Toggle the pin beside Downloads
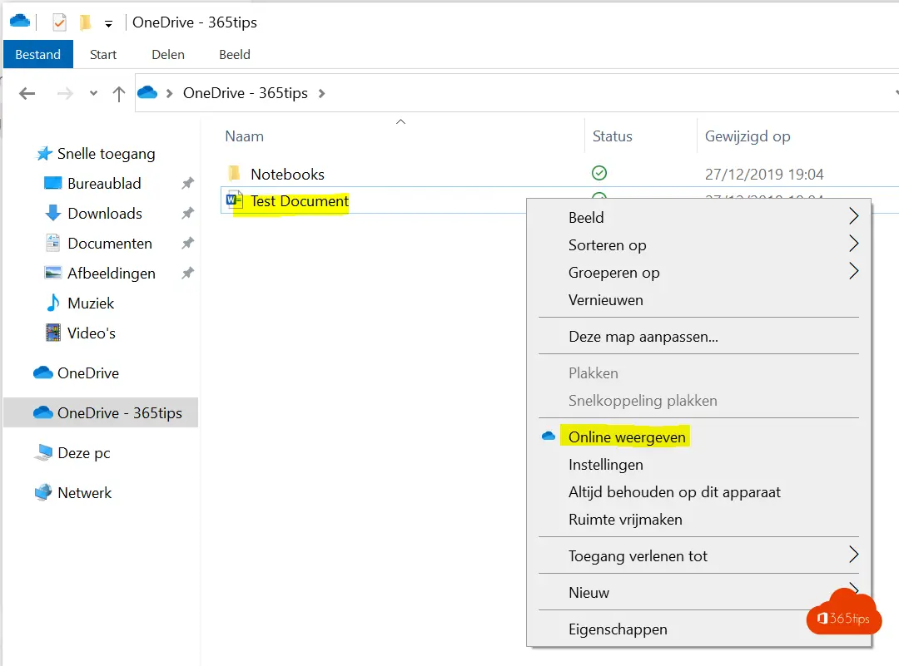Viewport: 899px width, 666px height. 187,213
